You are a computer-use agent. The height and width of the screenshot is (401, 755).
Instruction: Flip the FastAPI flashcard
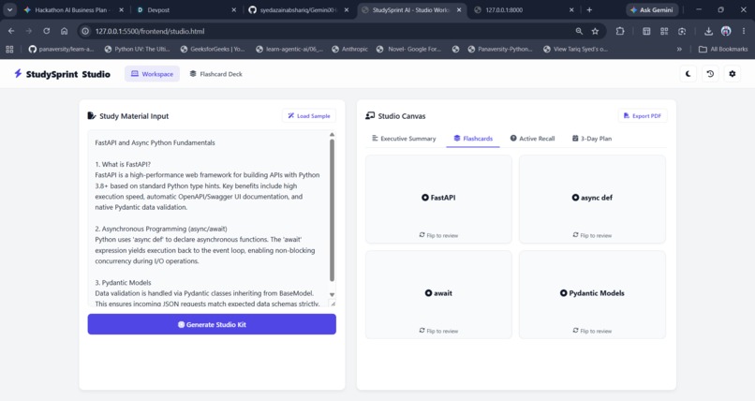tap(438, 200)
